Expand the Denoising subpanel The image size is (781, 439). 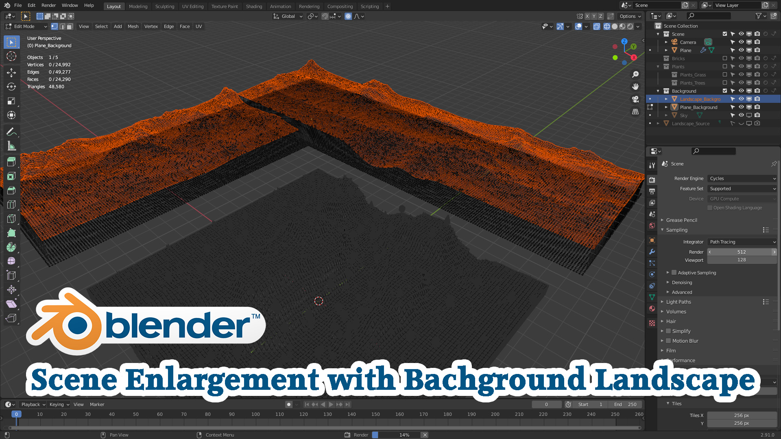(x=682, y=283)
